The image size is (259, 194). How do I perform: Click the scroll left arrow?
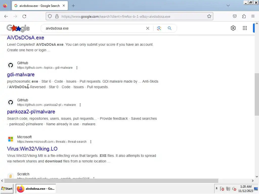tap(2, 181)
